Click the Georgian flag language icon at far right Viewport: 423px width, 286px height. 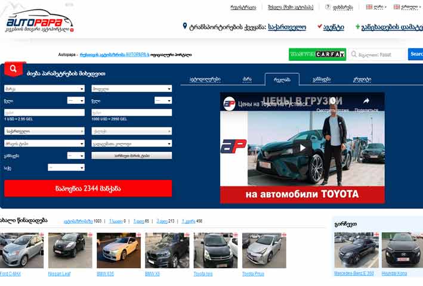tap(397, 7)
